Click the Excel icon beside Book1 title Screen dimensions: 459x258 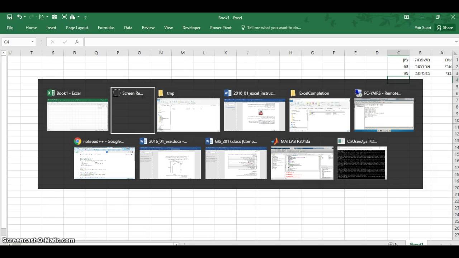coord(51,93)
